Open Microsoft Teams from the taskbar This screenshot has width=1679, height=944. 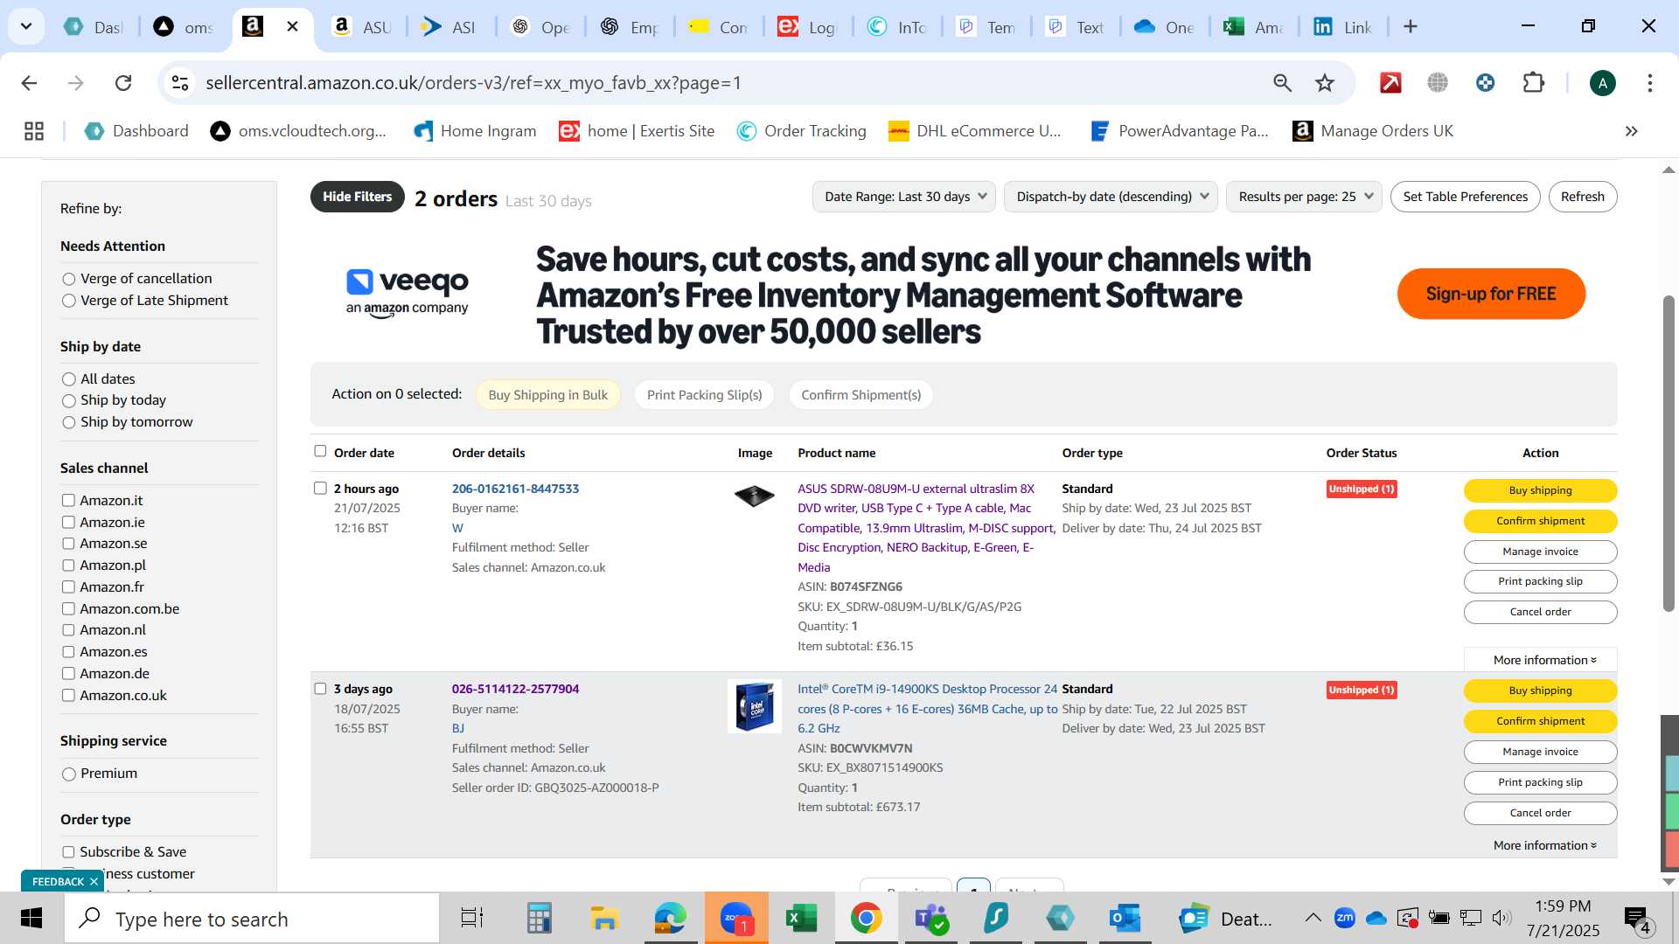[930, 919]
